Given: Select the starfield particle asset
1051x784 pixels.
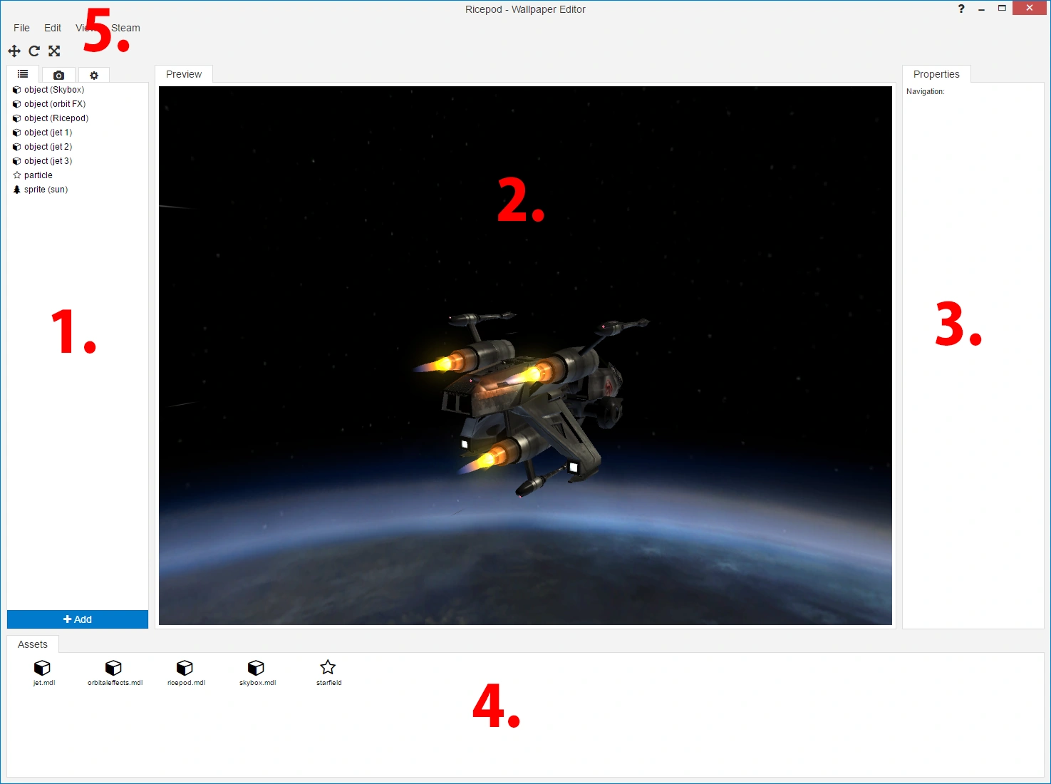Looking at the screenshot, I should [328, 673].
